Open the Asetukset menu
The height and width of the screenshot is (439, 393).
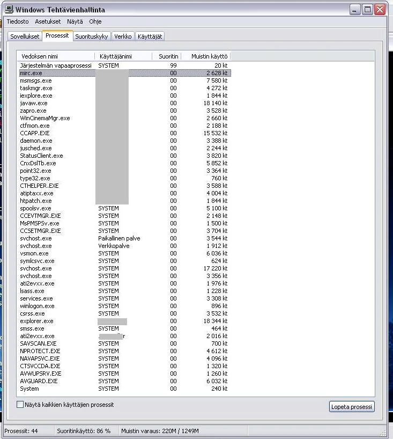coord(48,22)
